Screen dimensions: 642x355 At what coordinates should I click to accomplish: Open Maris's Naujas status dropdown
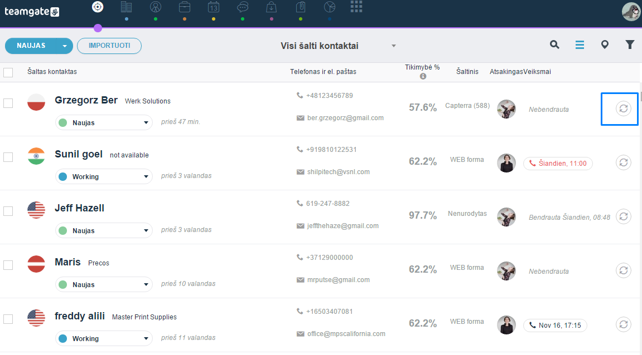[104, 284]
